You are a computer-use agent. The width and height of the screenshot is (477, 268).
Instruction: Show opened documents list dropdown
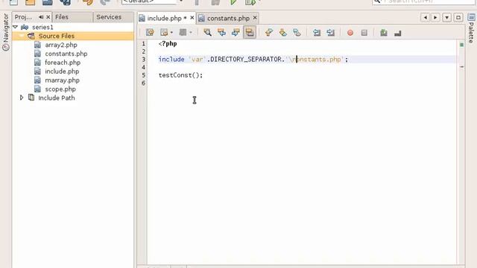click(x=446, y=18)
